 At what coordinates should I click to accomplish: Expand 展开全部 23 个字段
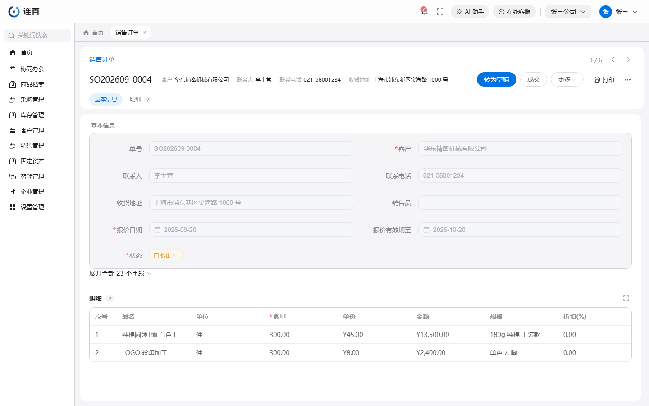(x=120, y=273)
